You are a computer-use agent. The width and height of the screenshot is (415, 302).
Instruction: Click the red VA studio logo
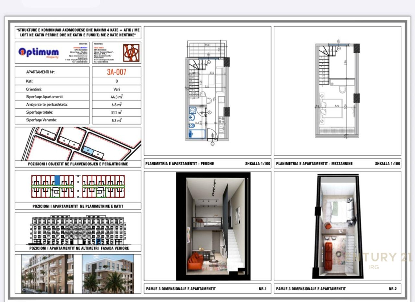click(x=131, y=52)
